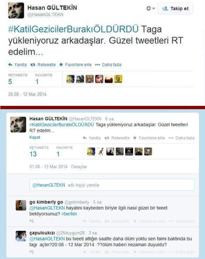Focus the @HasanGLTEKN reply input field
Viewport: 205px width, 259px height.
[x=112, y=185]
